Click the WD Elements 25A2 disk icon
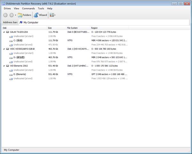 click(x=8, y=66)
